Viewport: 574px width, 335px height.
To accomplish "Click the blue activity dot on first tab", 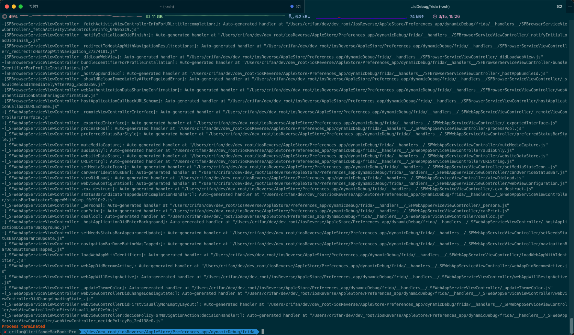I will (292, 7).
